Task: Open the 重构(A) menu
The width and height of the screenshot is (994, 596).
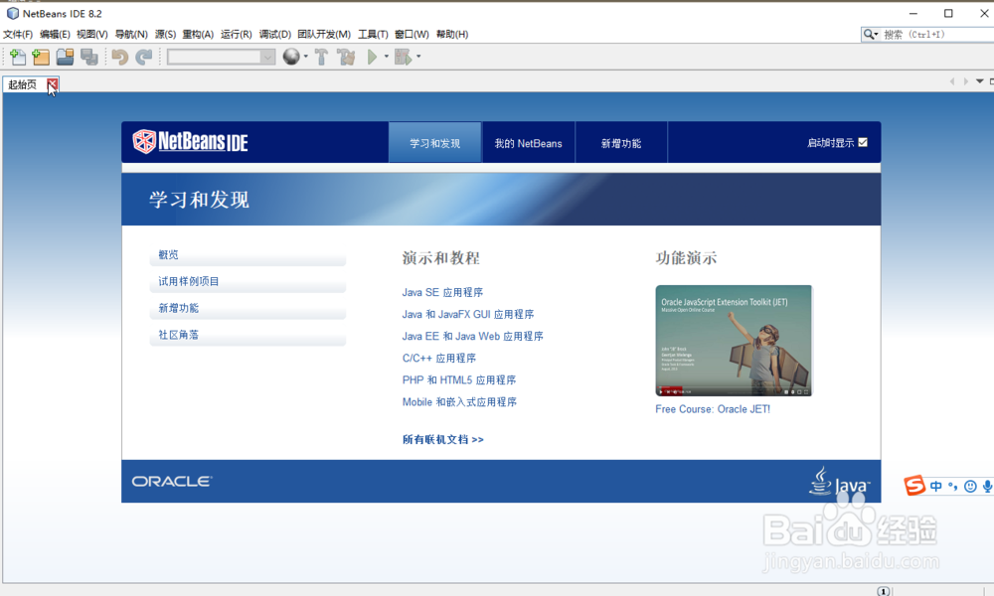Action: point(198,34)
